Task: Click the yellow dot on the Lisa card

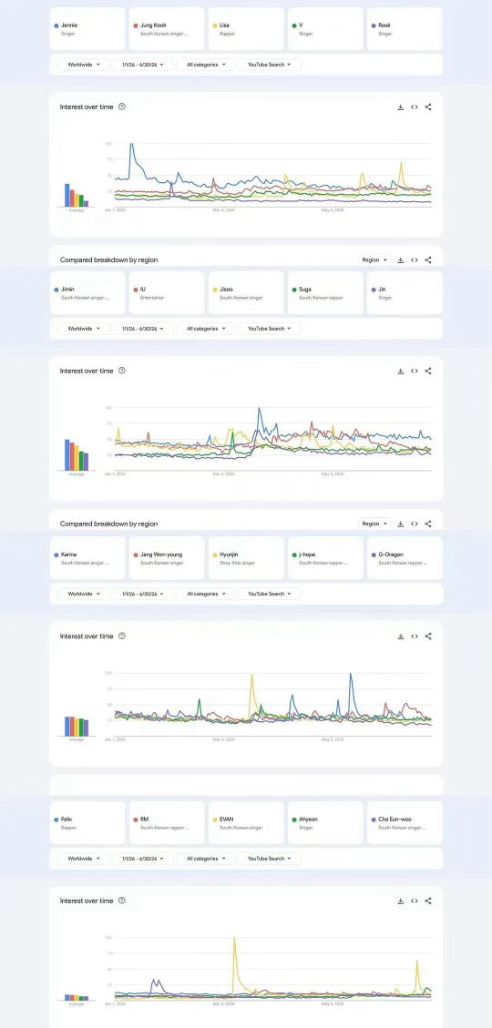Action: 215,25
